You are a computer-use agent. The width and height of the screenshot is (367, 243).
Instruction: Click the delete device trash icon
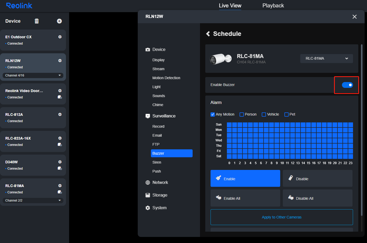click(x=37, y=21)
